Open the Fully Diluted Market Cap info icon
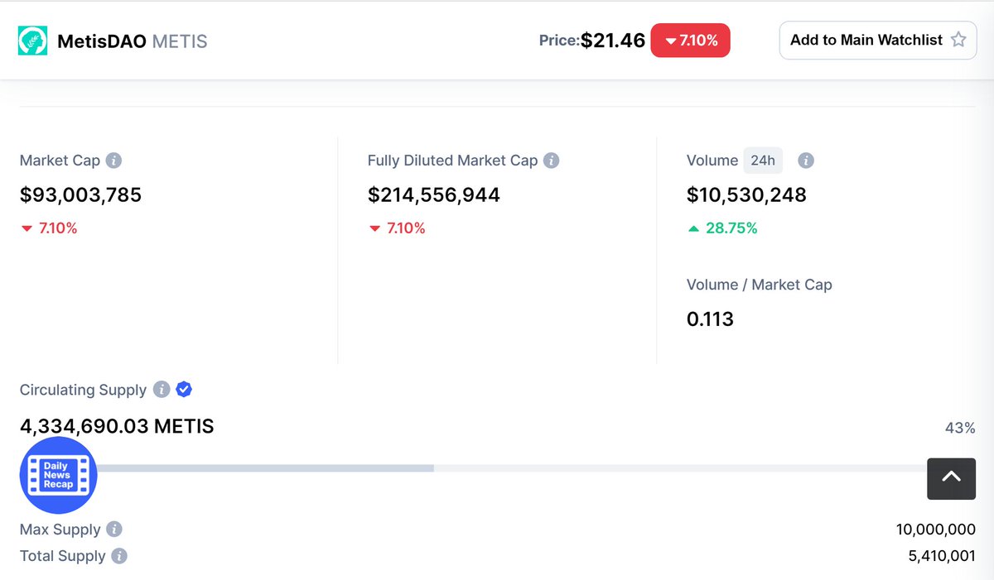 click(551, 161)
